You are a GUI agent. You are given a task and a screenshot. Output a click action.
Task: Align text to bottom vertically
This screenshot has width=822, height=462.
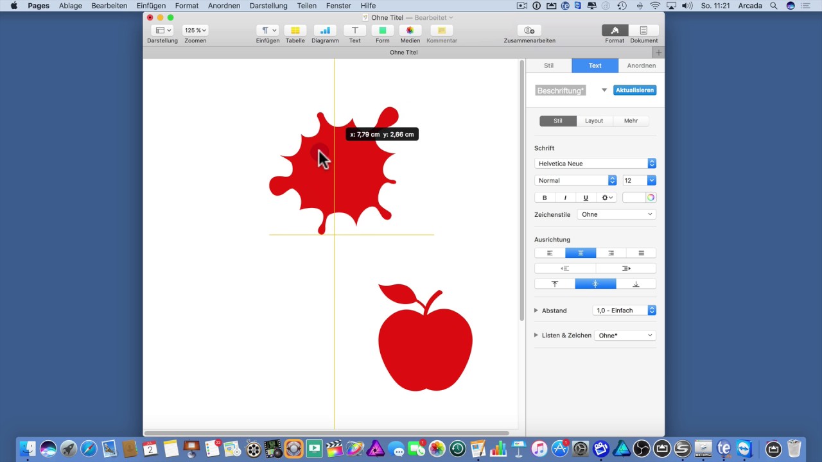[x=636, y=284]
